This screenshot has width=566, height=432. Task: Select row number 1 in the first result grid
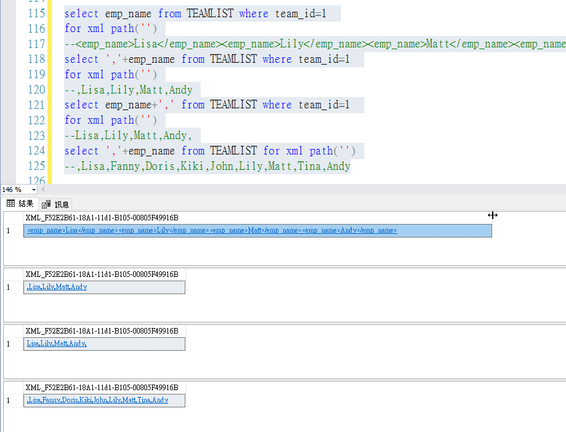7,230
